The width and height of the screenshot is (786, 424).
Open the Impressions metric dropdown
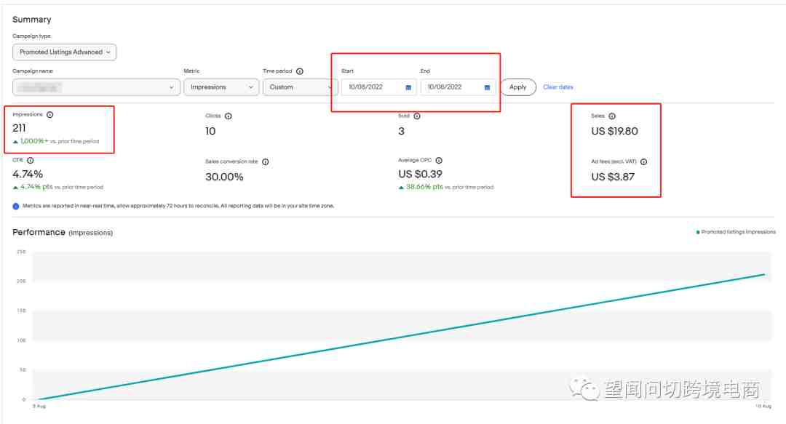point(221,87)
